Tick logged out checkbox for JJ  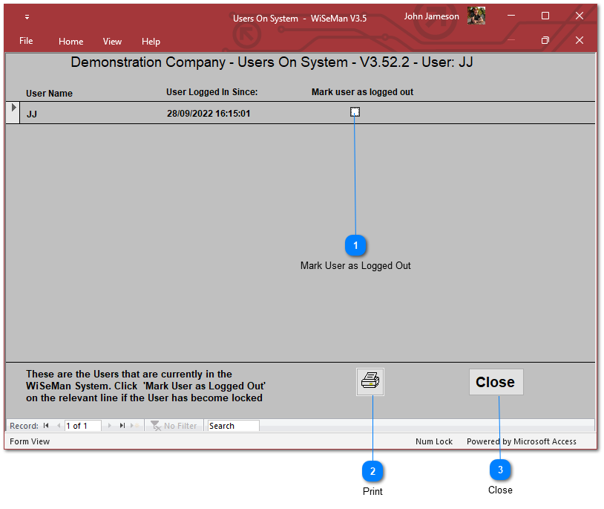tap(355, 112)
